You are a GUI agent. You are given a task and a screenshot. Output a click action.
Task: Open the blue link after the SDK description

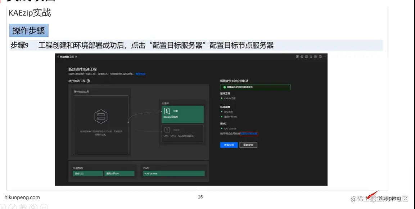[140, 74]
